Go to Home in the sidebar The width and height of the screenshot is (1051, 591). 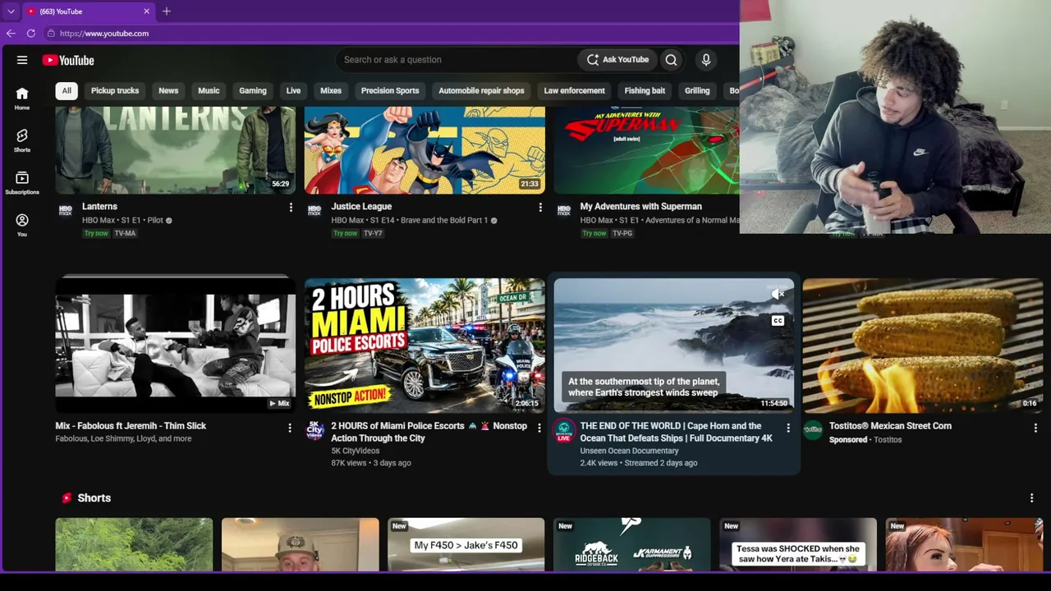pyautogui.click(x=22, y=98)
